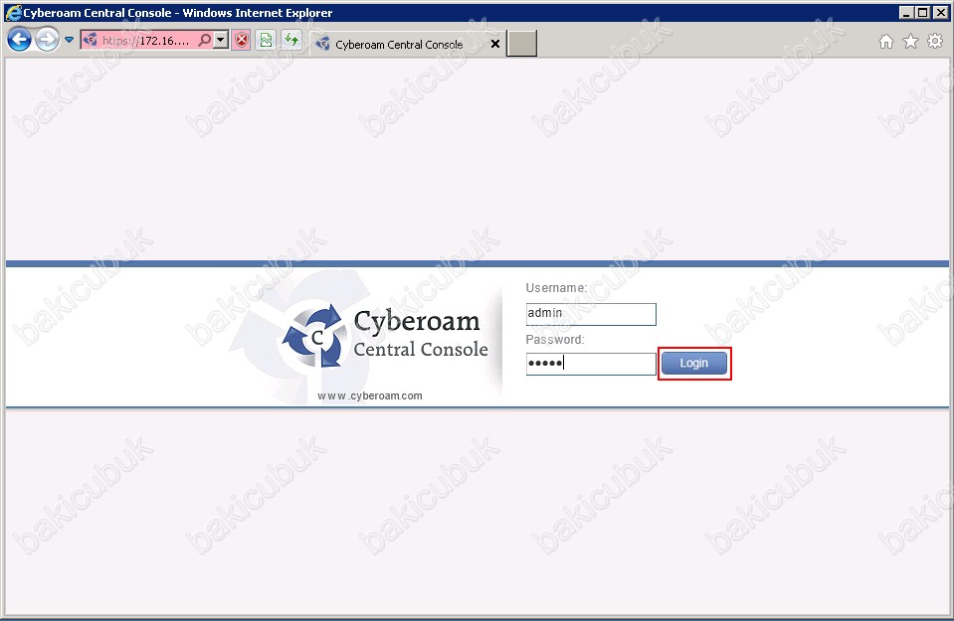The image size is (954, 621).
Task: Open the Favorites star icon
Action: (x=910, y=42)
